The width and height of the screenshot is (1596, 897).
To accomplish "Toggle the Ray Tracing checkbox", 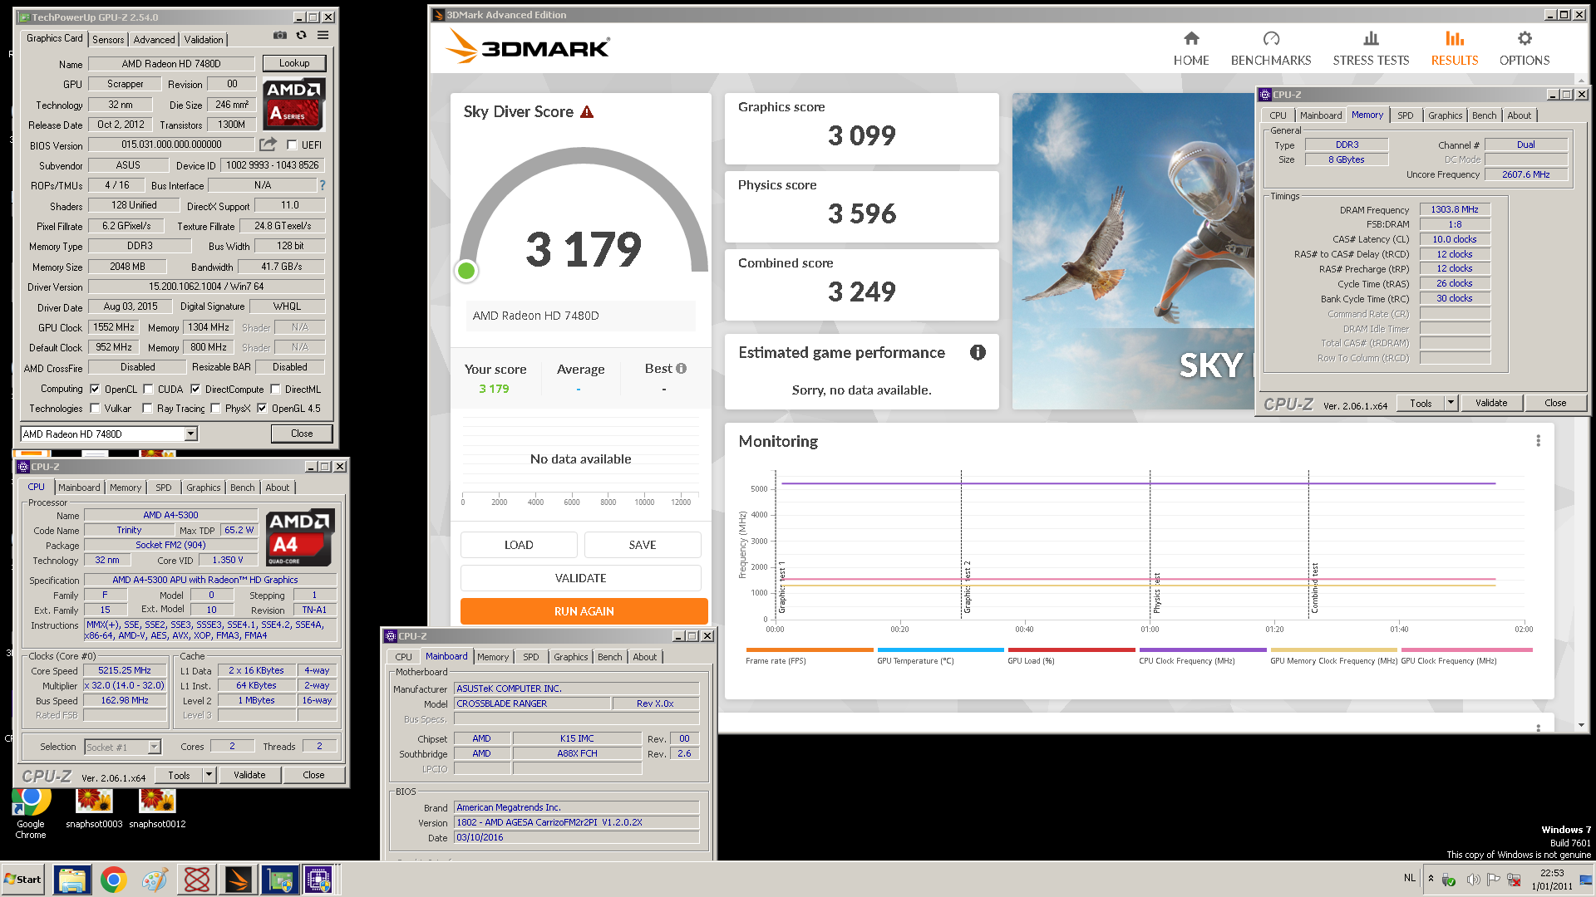I will click(147, 408).
